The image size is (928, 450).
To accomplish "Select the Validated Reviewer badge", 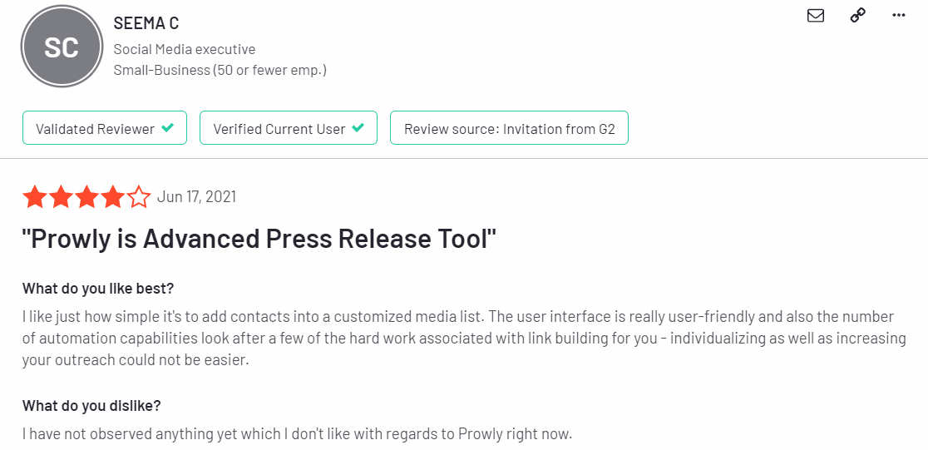I will tap(105, 128).
